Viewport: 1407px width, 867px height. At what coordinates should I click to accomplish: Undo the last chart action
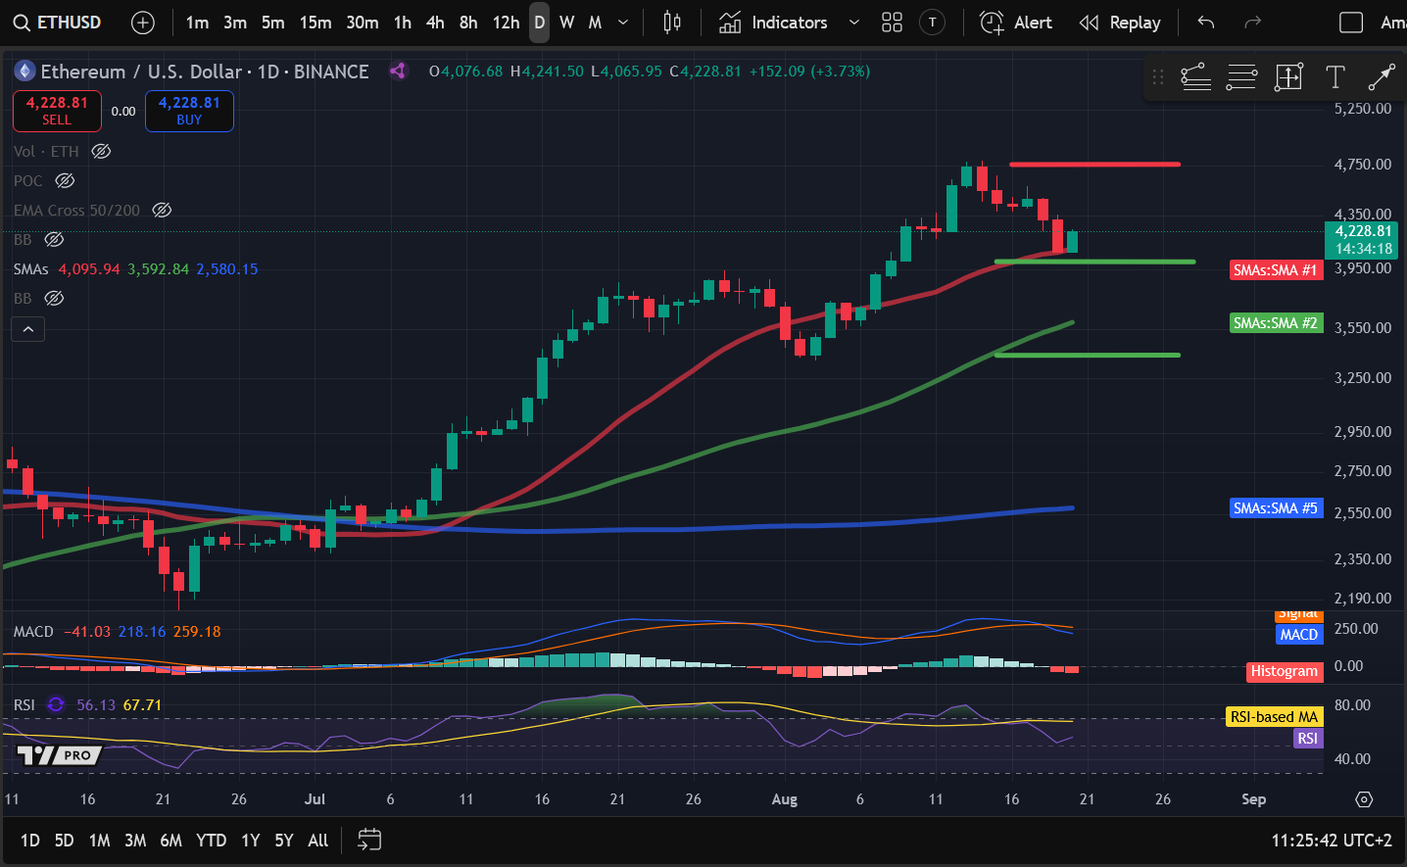pyautogui.click(x=1206, y=23)
